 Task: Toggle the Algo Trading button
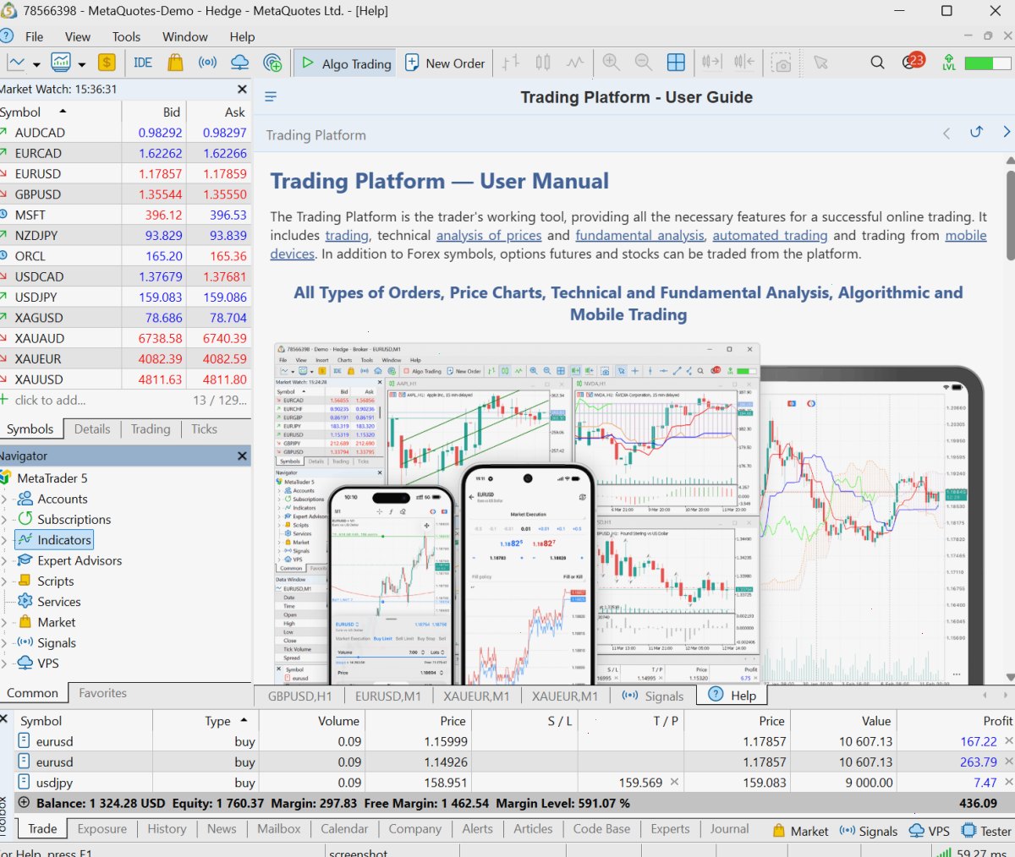point(347,63)
